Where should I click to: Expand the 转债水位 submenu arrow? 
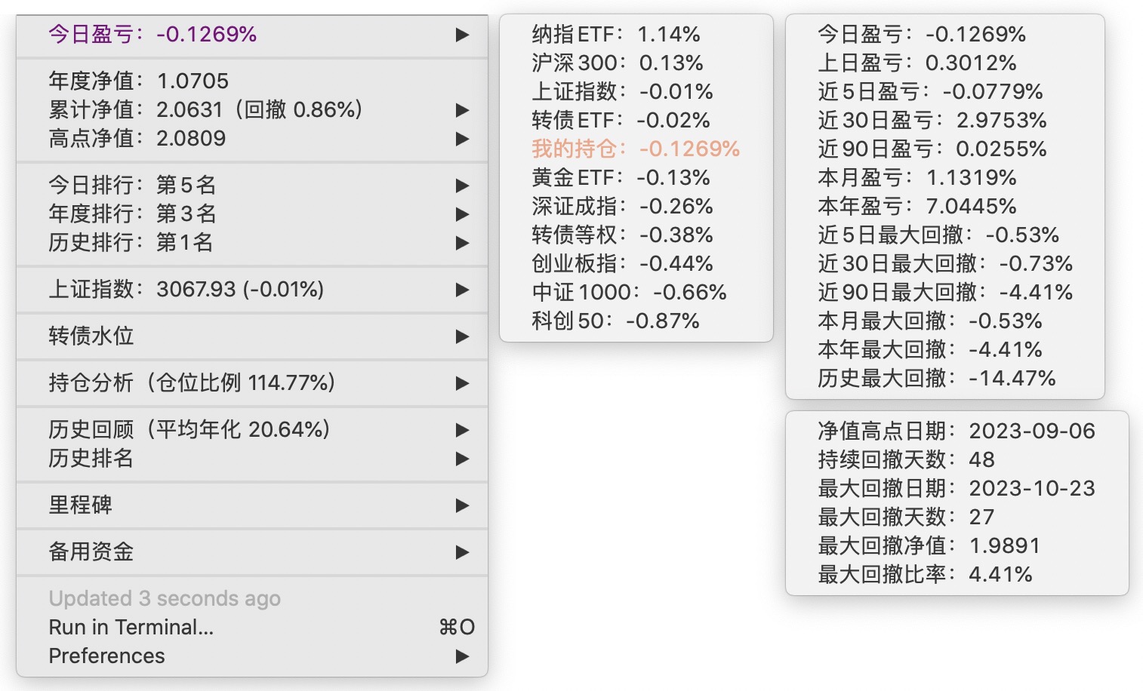(462, 336)
